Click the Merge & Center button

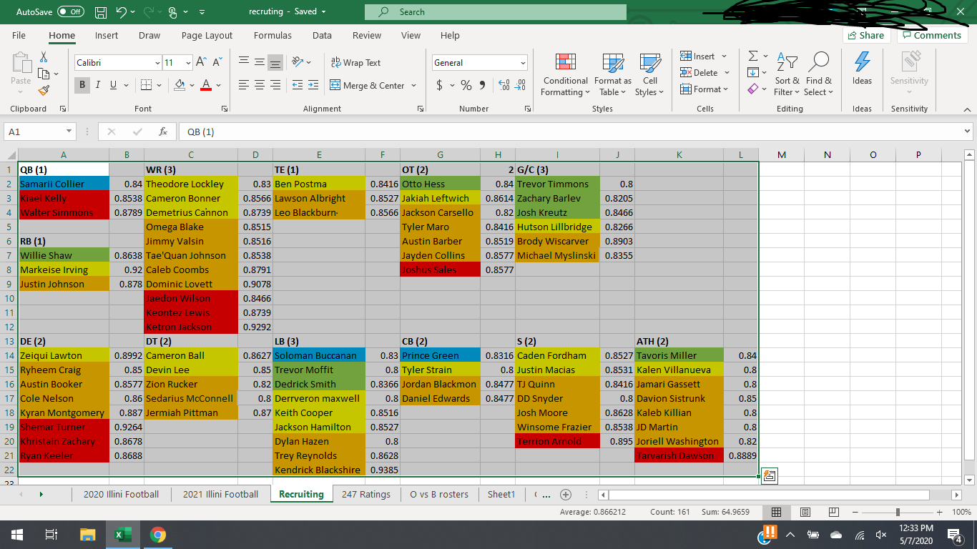click(373, 85)
